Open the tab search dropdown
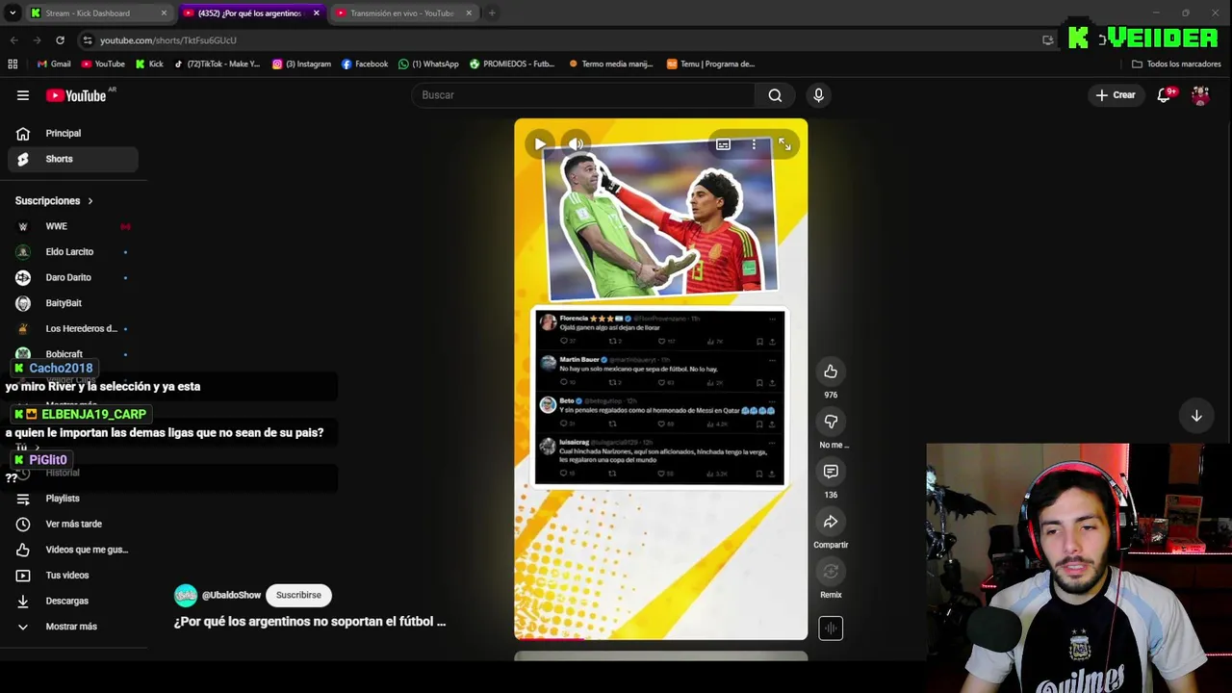Viewport: 1232px width, 693px height. tap(13, 13)
